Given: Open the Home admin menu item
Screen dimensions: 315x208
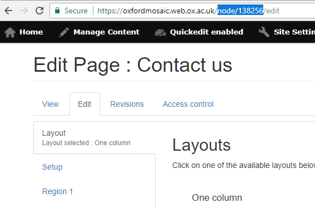Looking at the screenshot, I should click(31, 32).
